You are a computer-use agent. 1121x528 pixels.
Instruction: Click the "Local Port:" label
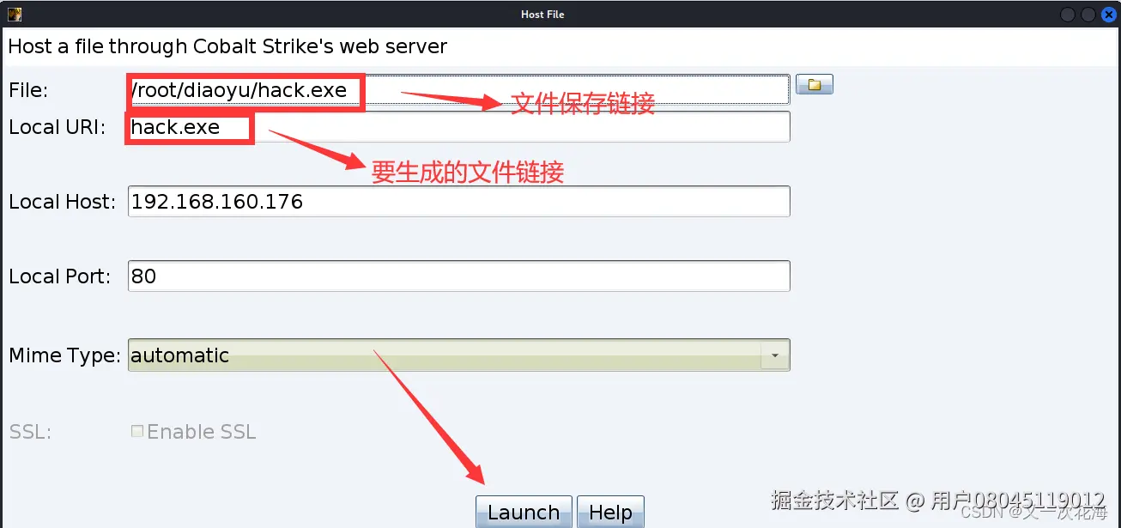pyautogui.click(x=59, y=276)
